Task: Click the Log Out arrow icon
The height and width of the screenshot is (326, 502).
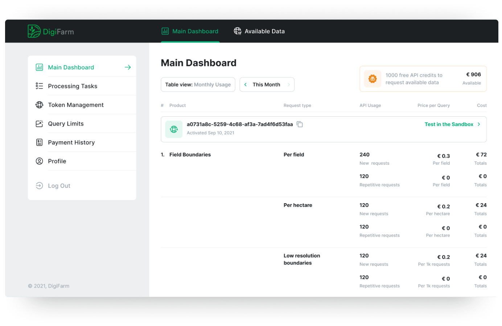Action: [x=39, y=185]
